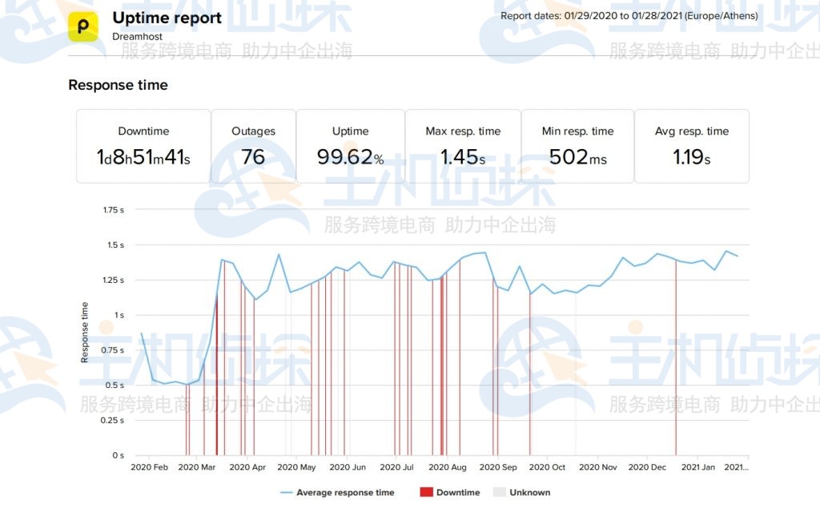Select the Outages card showing 76
This screenshot has width=820, height=505.
pyautogui.click(x=253, y=146)
